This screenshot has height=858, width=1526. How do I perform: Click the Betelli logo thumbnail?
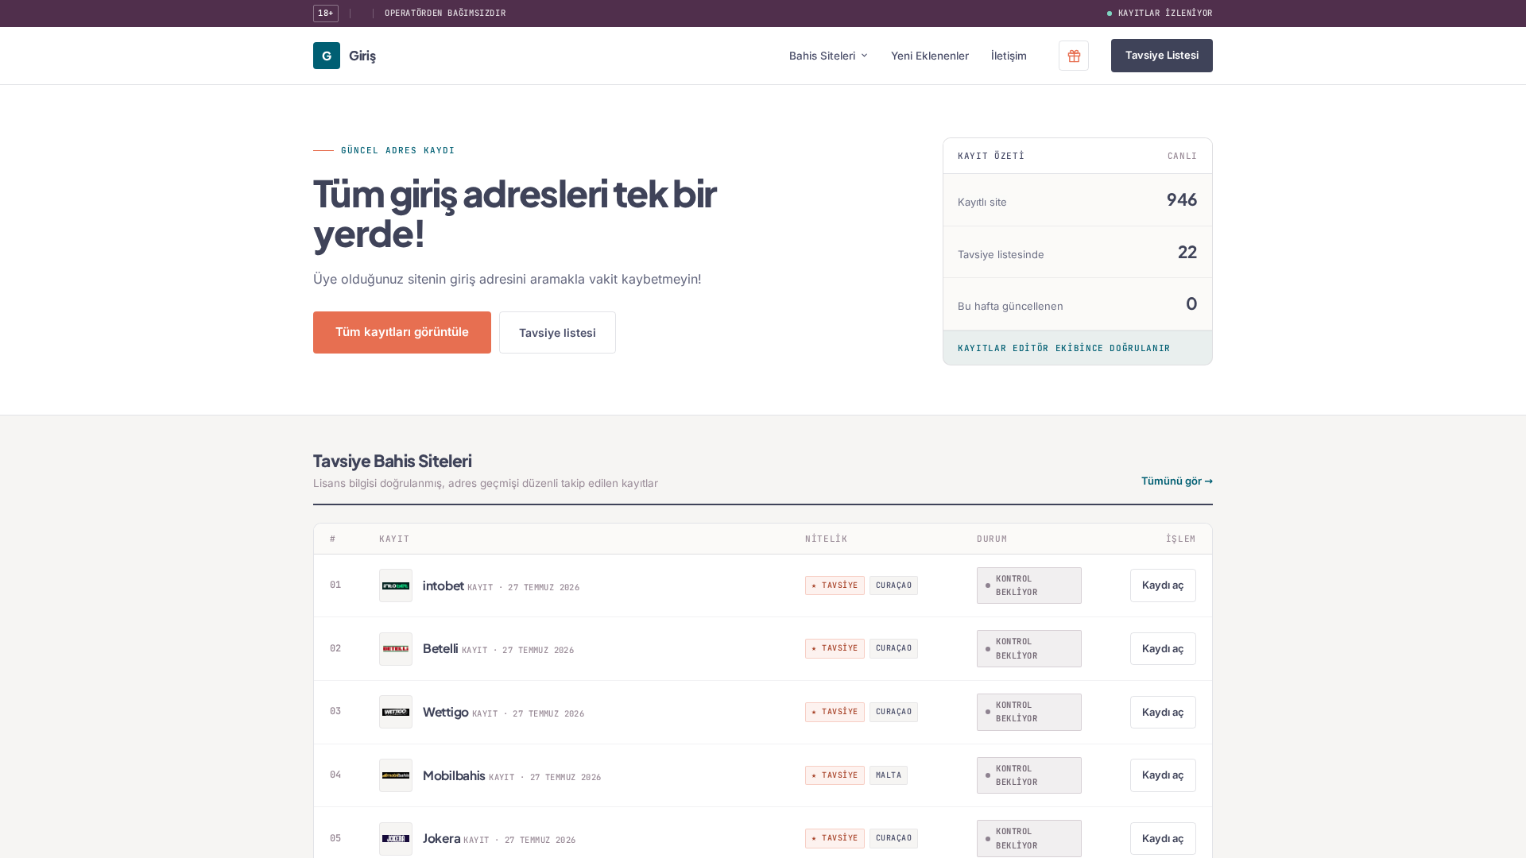tap(396, 649)
